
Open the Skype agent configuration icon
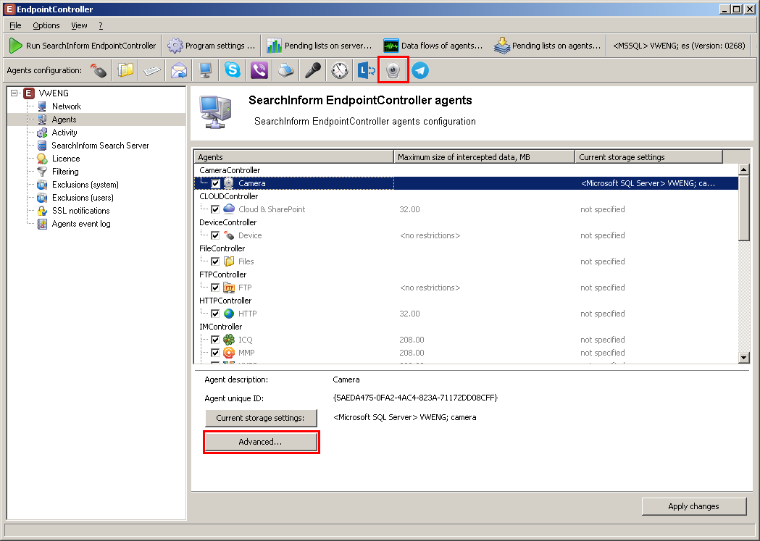tap(232, 71)
